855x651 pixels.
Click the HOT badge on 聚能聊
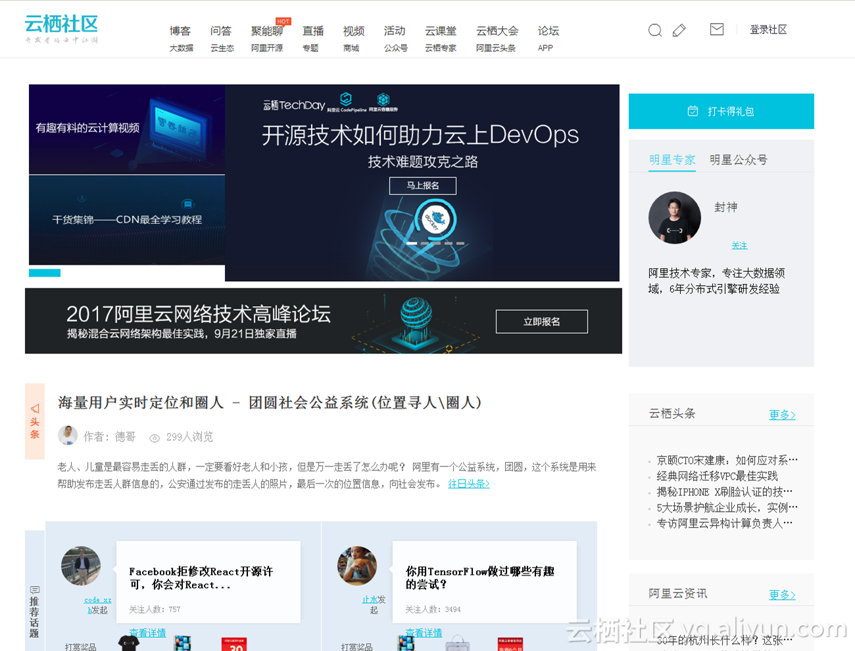[283, 21]
